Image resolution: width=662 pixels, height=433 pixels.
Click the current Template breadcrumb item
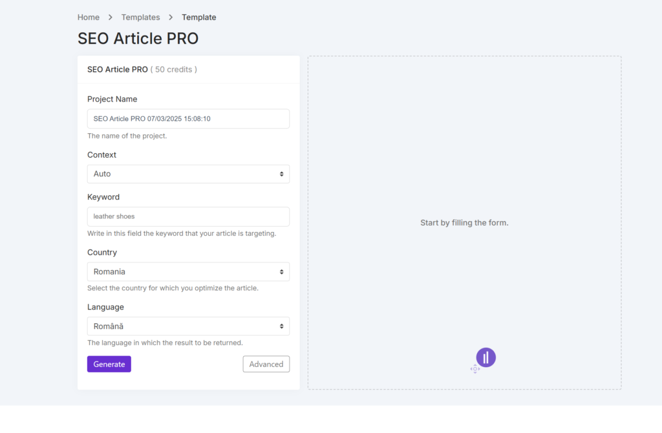pos(198,17)
